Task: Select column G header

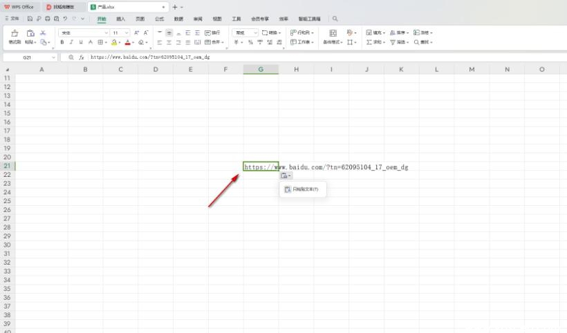Action: coord(261,69)
